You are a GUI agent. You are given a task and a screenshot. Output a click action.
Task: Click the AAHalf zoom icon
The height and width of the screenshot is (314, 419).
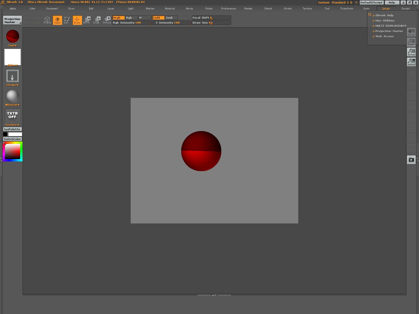coord(411,62)
